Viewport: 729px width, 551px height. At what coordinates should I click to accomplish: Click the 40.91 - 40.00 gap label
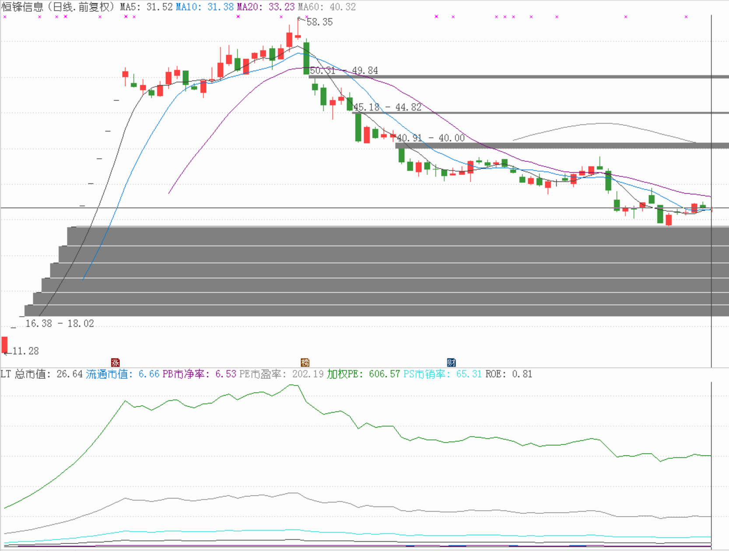pos(431,138)
